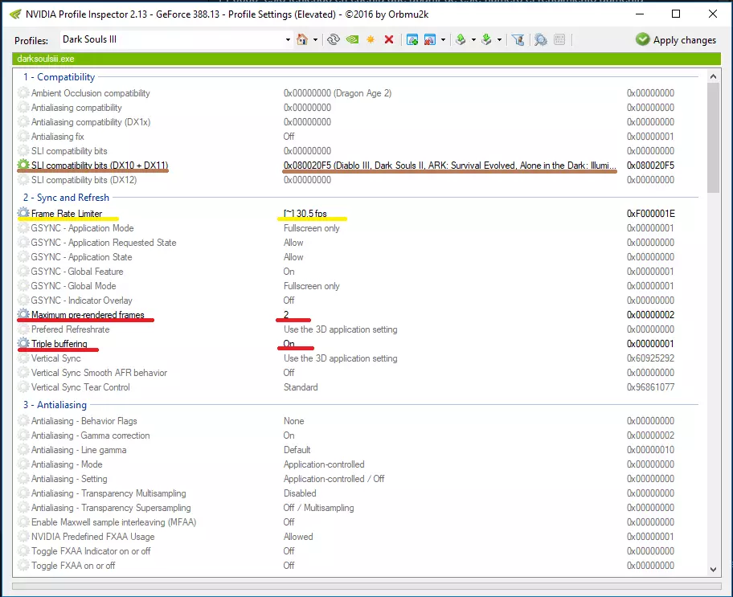This screenshot has width=733, height=597.
Task: Click gear icon beside Toggle FXAA on or off
Action: point(23,565)
